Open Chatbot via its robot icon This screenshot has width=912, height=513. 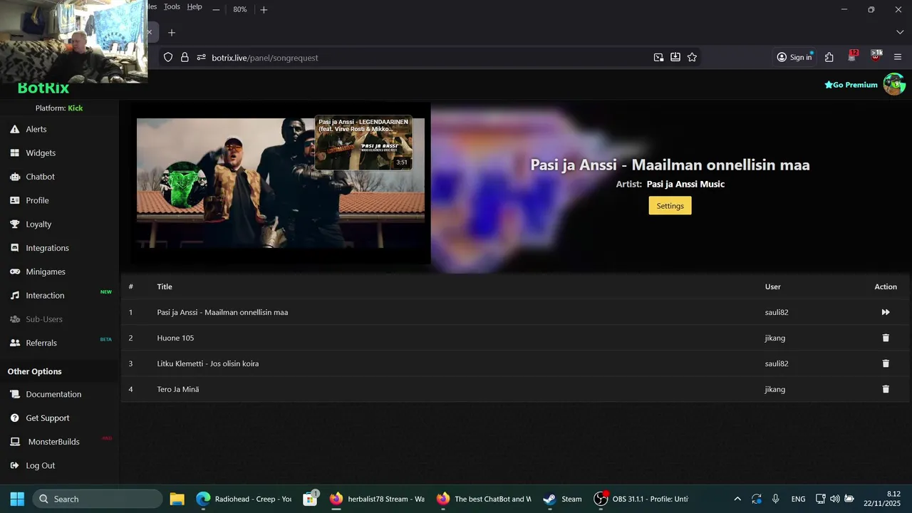(x=14, y=177)
